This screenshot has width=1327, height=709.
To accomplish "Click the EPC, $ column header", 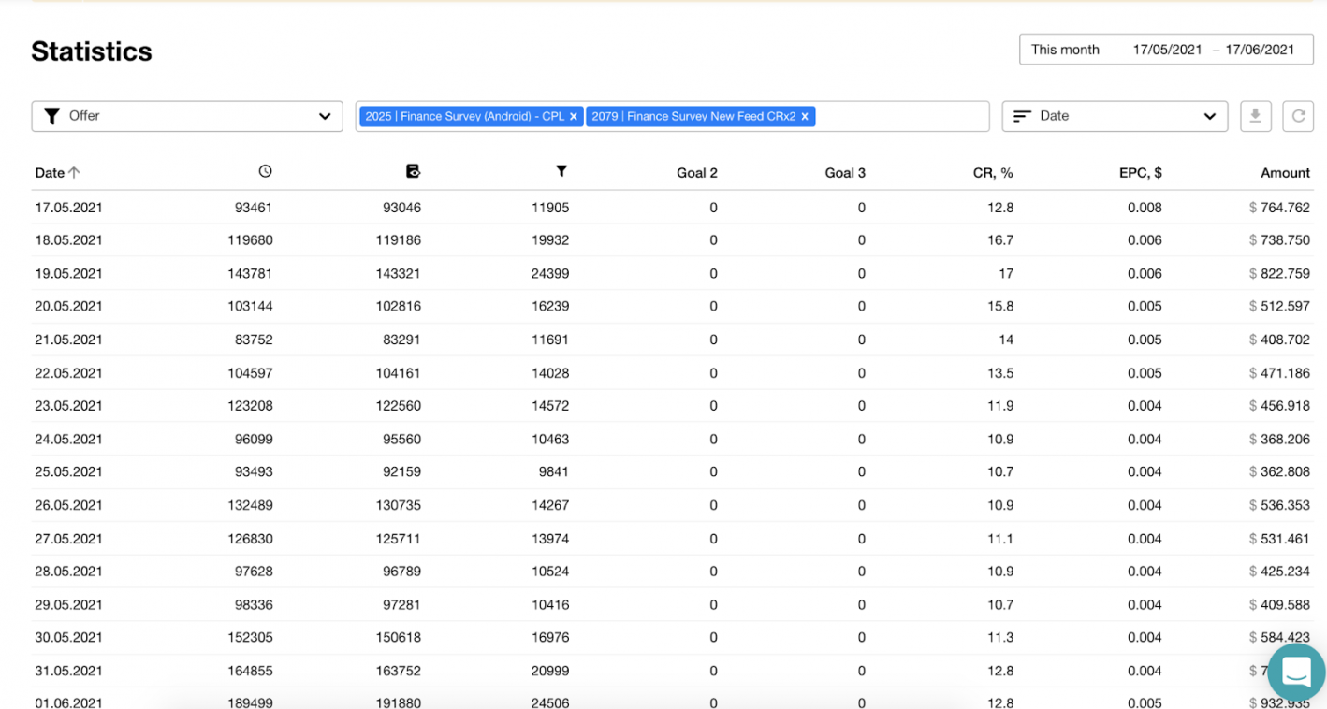I will (1141, 172).
